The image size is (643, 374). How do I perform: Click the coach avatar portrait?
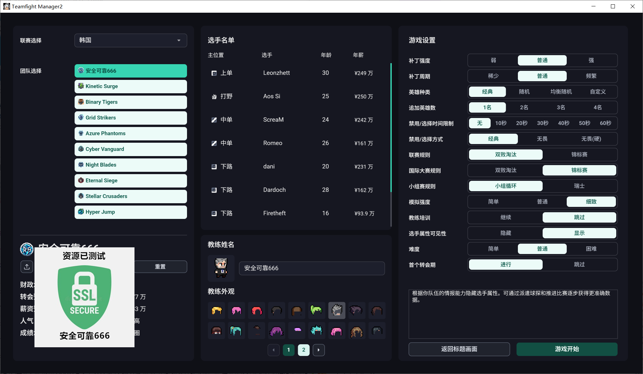pyautogui.click(x=221, y=268)
